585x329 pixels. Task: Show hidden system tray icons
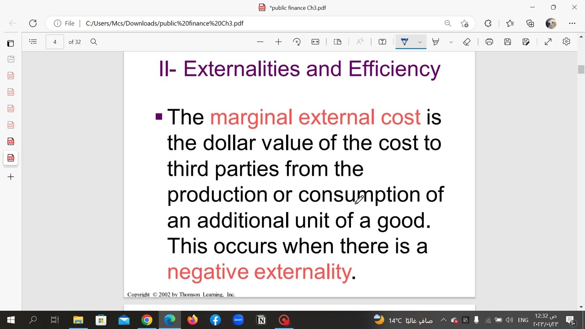coord(443,320)
